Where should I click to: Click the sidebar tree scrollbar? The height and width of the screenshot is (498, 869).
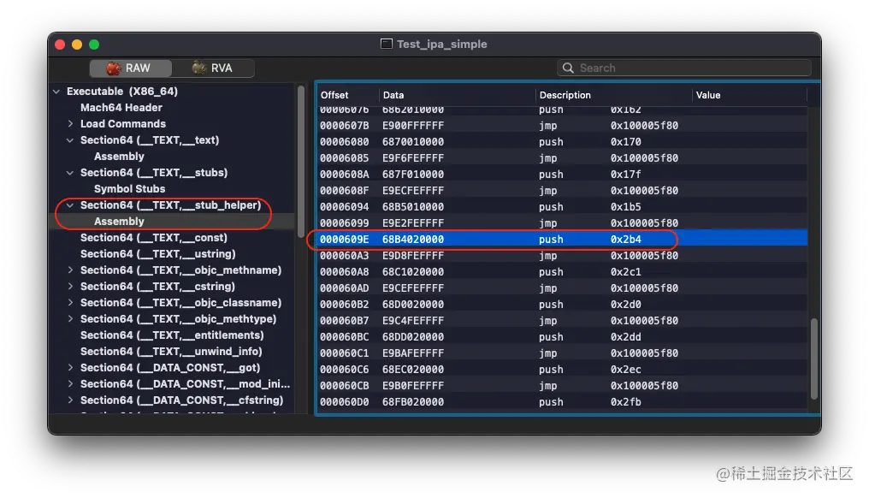pos(301,161)
